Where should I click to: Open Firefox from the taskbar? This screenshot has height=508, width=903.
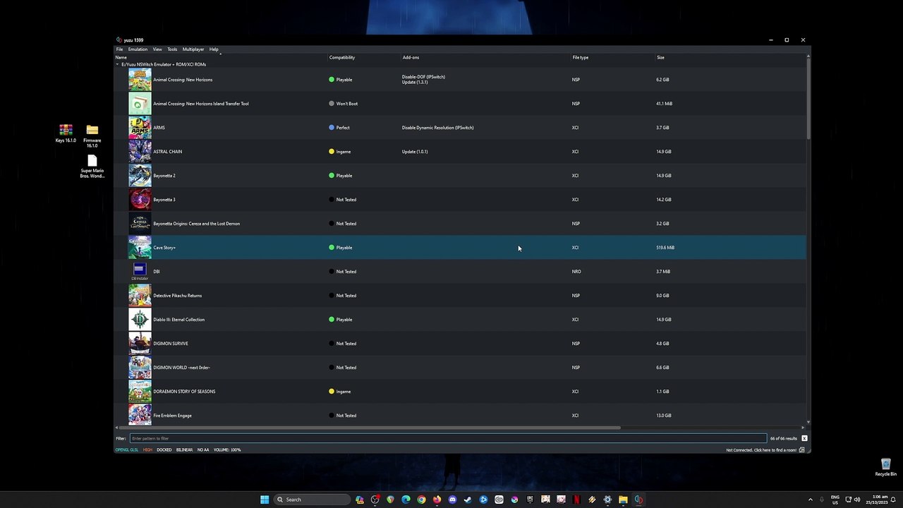(x=437, y=500)
